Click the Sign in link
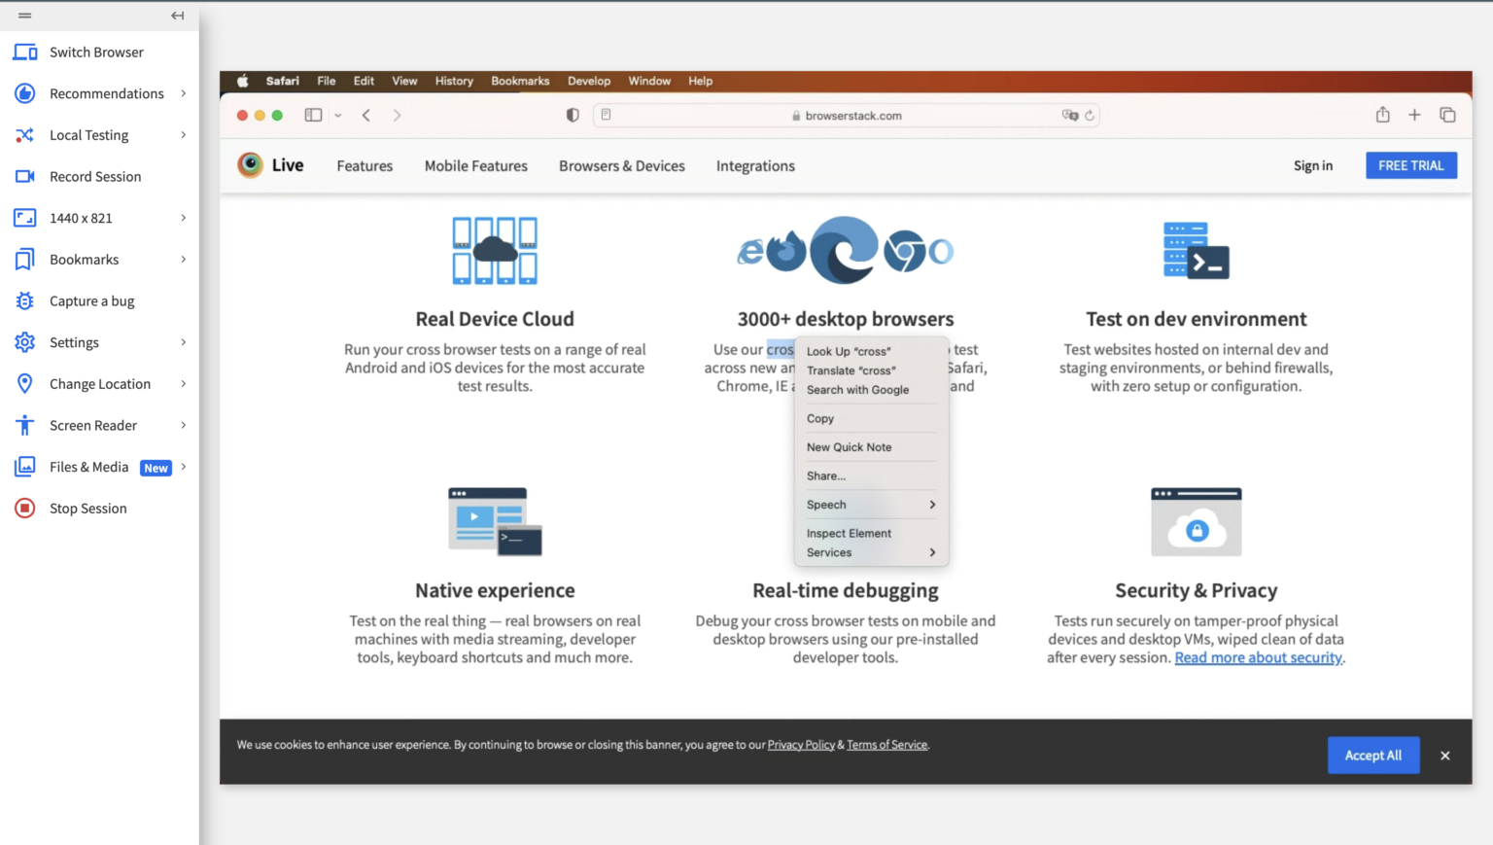1493x845 pixels. coord(1313,165)
